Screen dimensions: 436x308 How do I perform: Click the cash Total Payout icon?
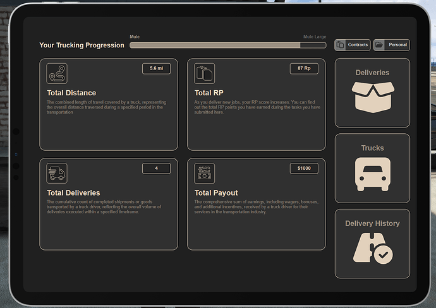(x=204, y=174)
